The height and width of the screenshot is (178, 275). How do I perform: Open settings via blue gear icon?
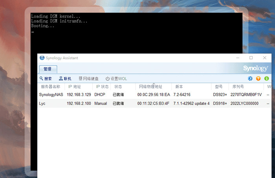coord(250,79)
